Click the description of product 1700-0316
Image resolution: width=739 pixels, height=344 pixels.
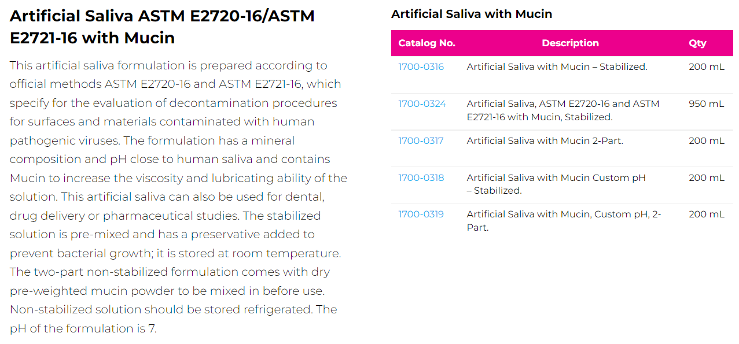click(x=557, y=67)
